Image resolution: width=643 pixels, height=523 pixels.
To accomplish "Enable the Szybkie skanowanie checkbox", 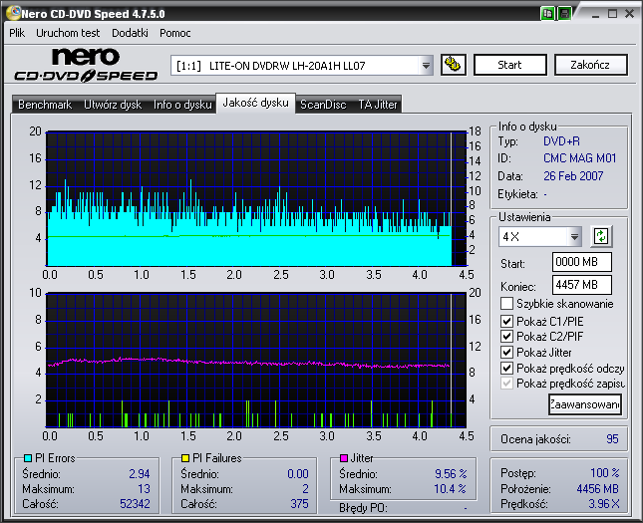I will (507, 304).
